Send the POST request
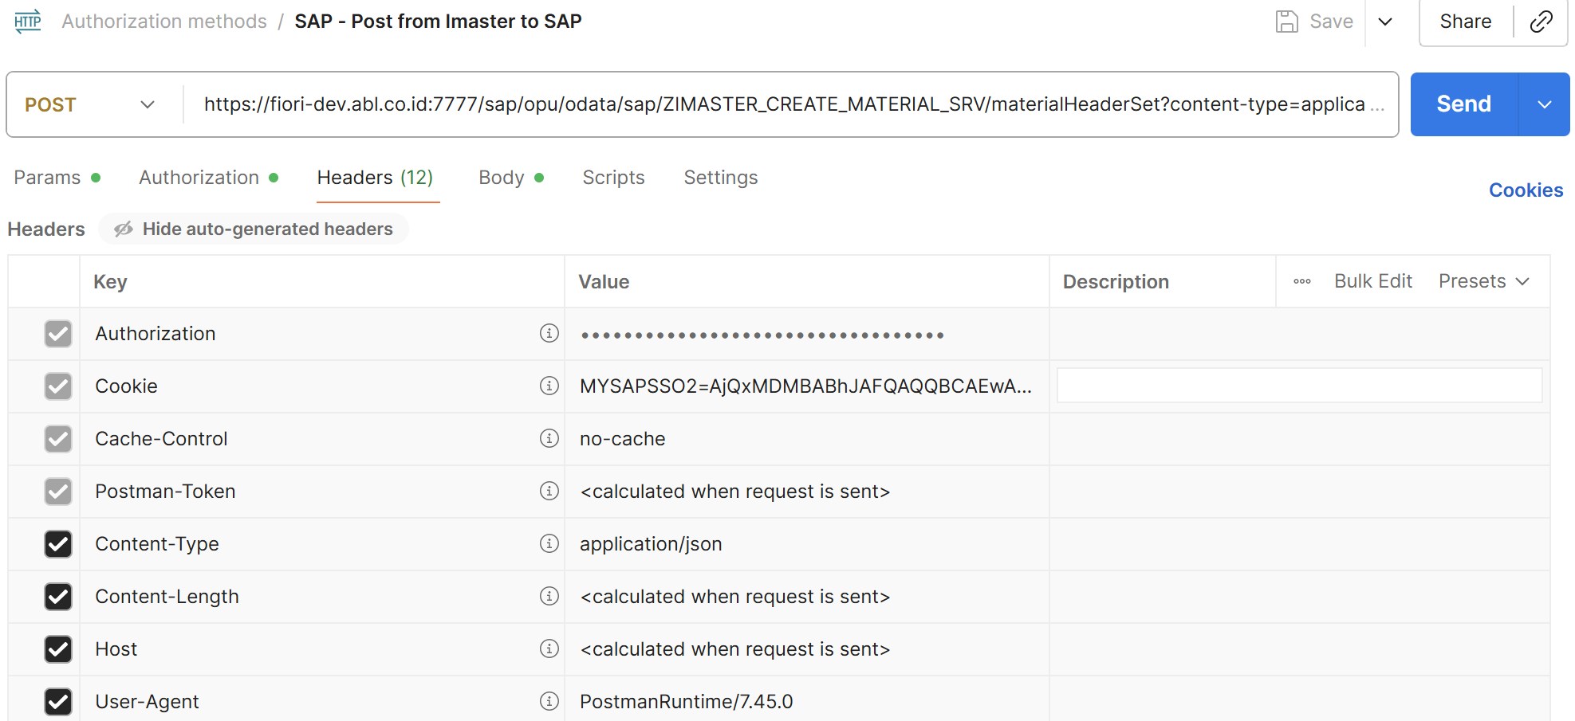The image size is (1575, 721). click(x=1464, y=104)
